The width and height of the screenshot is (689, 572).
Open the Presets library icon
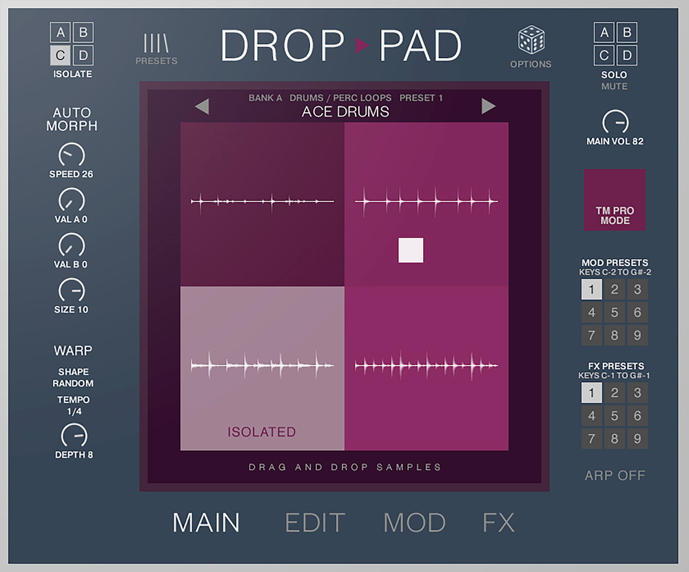156,44
